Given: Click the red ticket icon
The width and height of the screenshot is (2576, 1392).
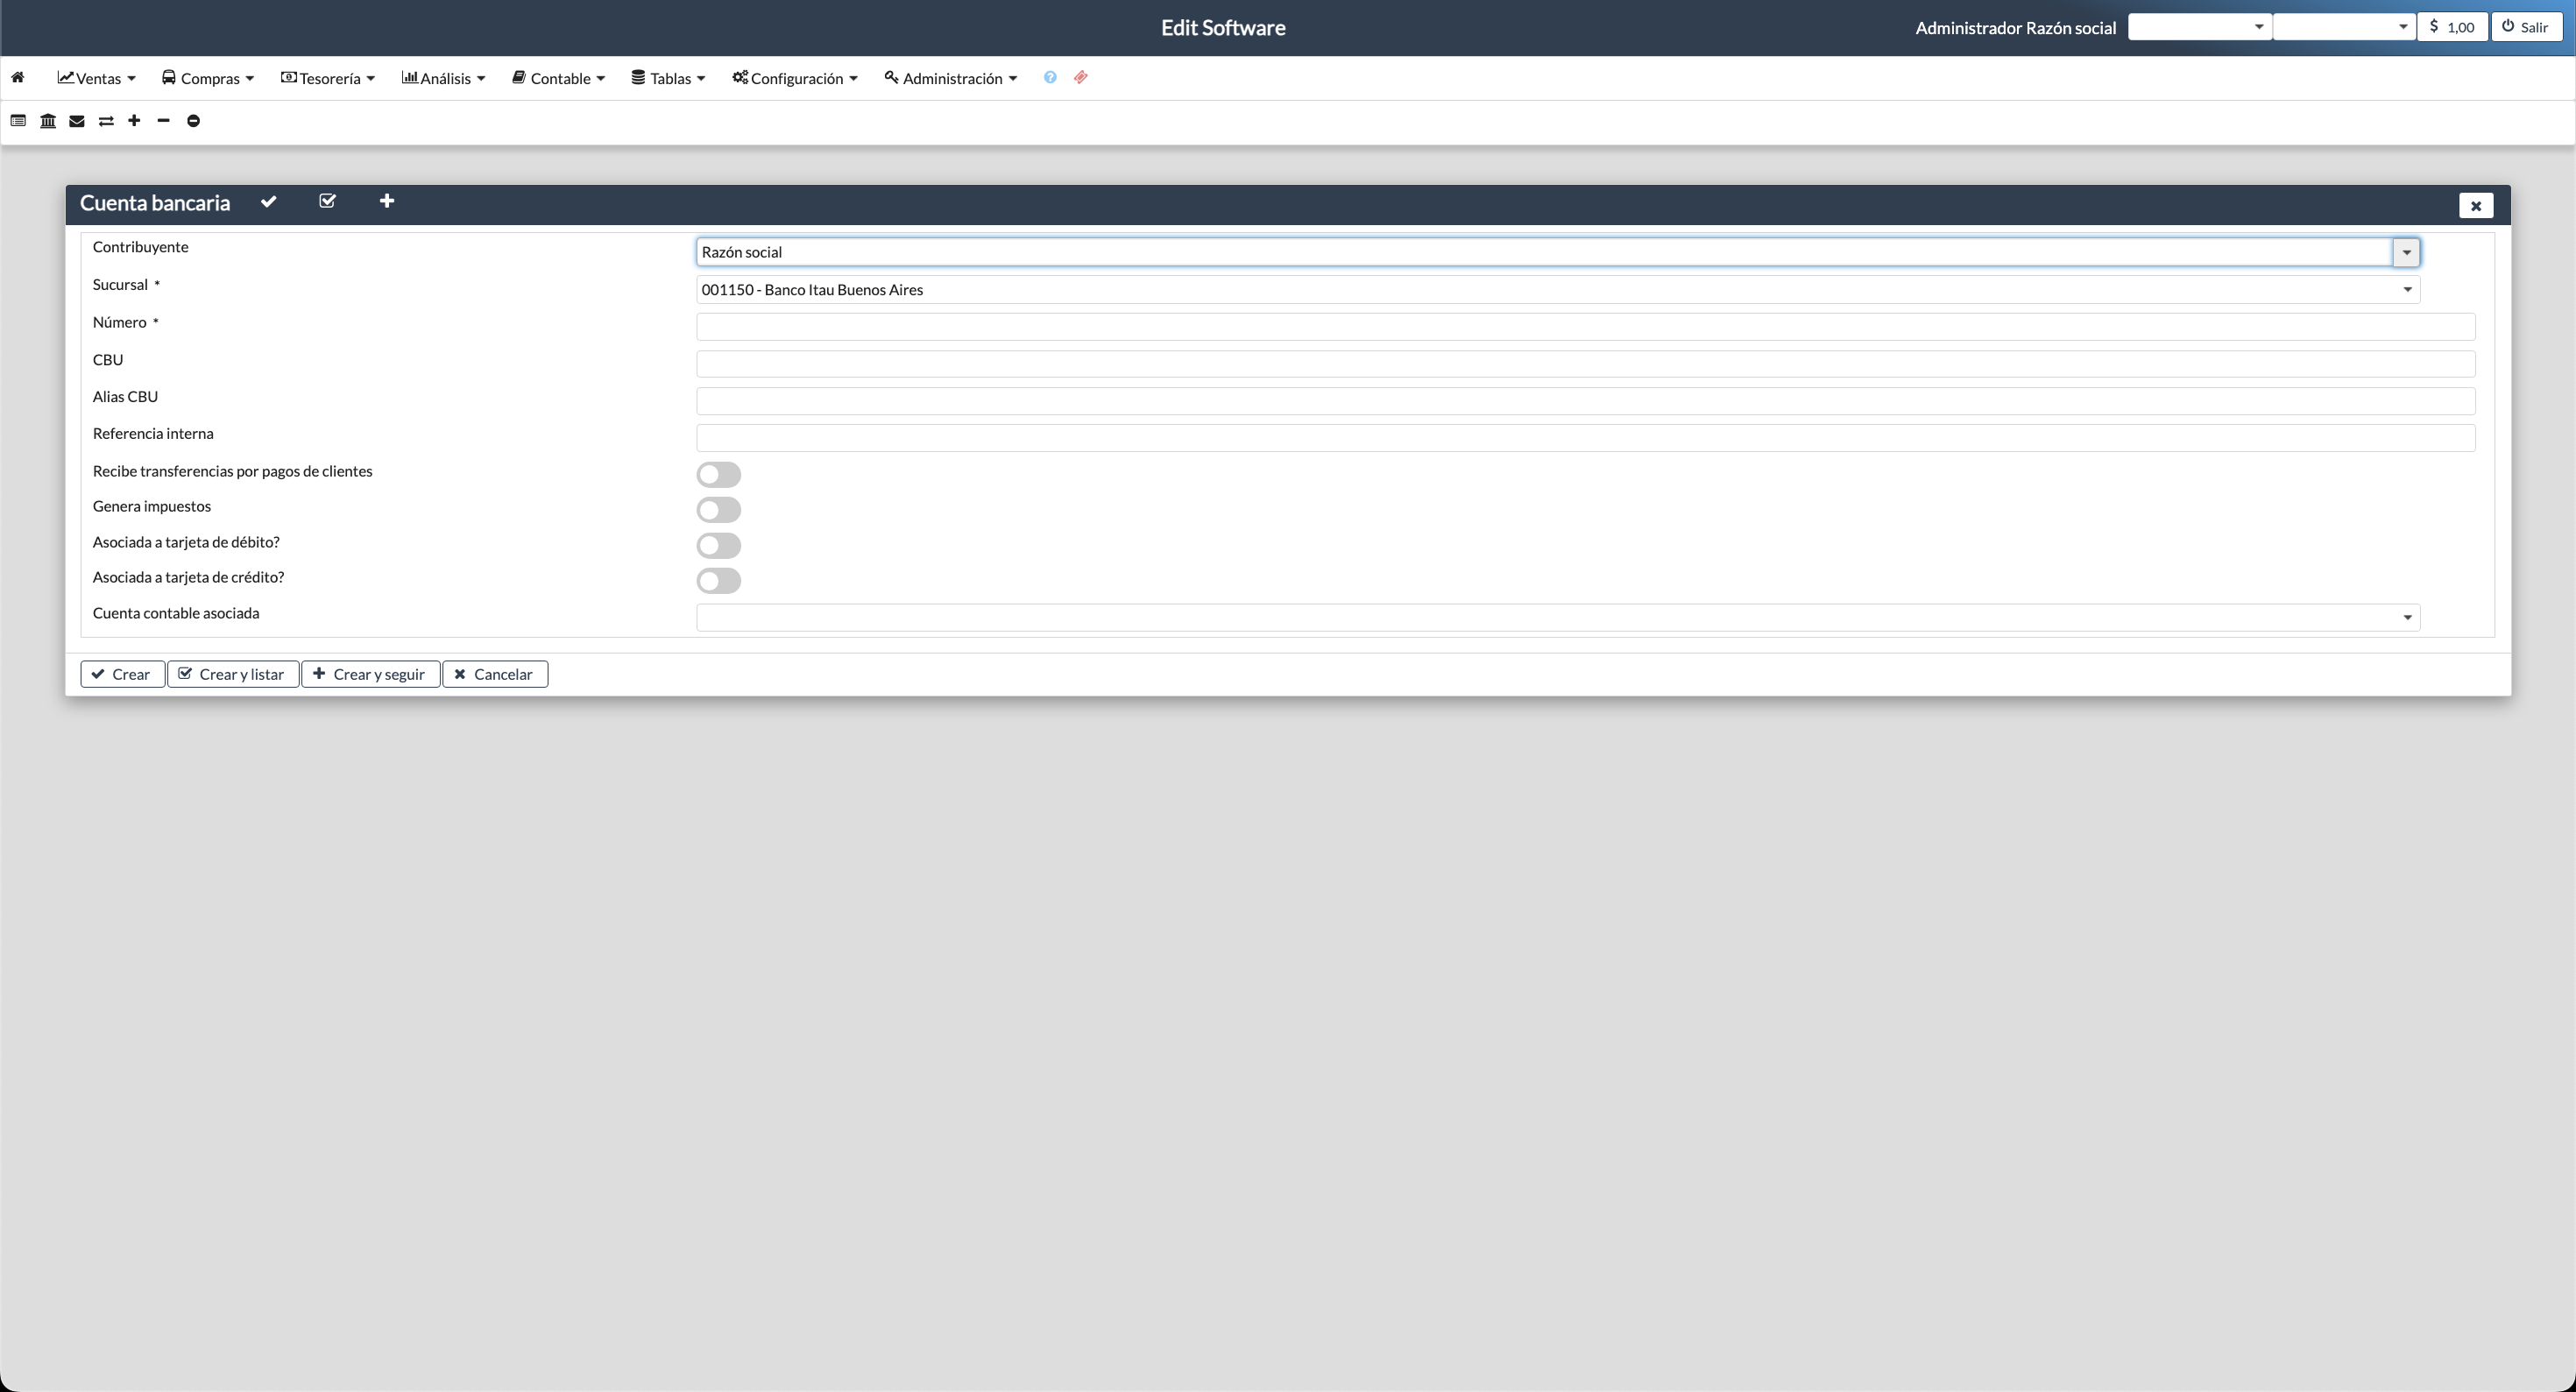Looking at the screenshot, I should (x=1081, y=78).
